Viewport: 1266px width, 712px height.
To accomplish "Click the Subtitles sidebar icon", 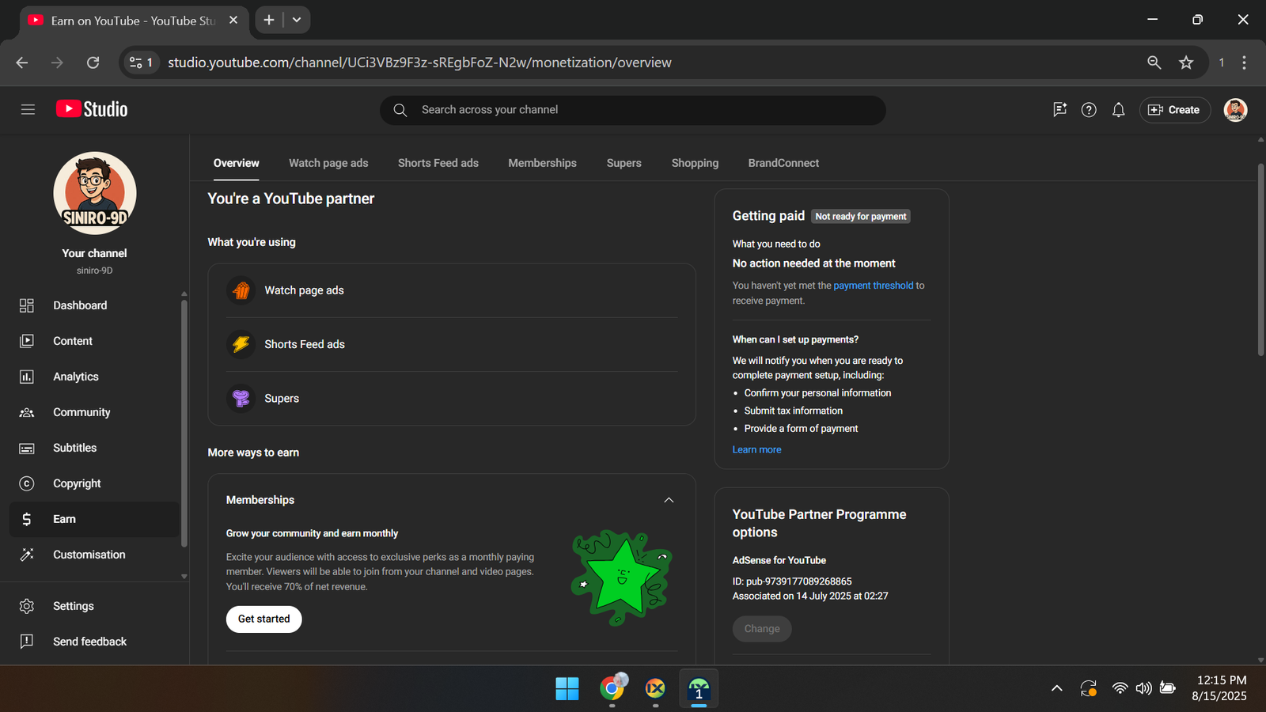I will tap(27, 448).
